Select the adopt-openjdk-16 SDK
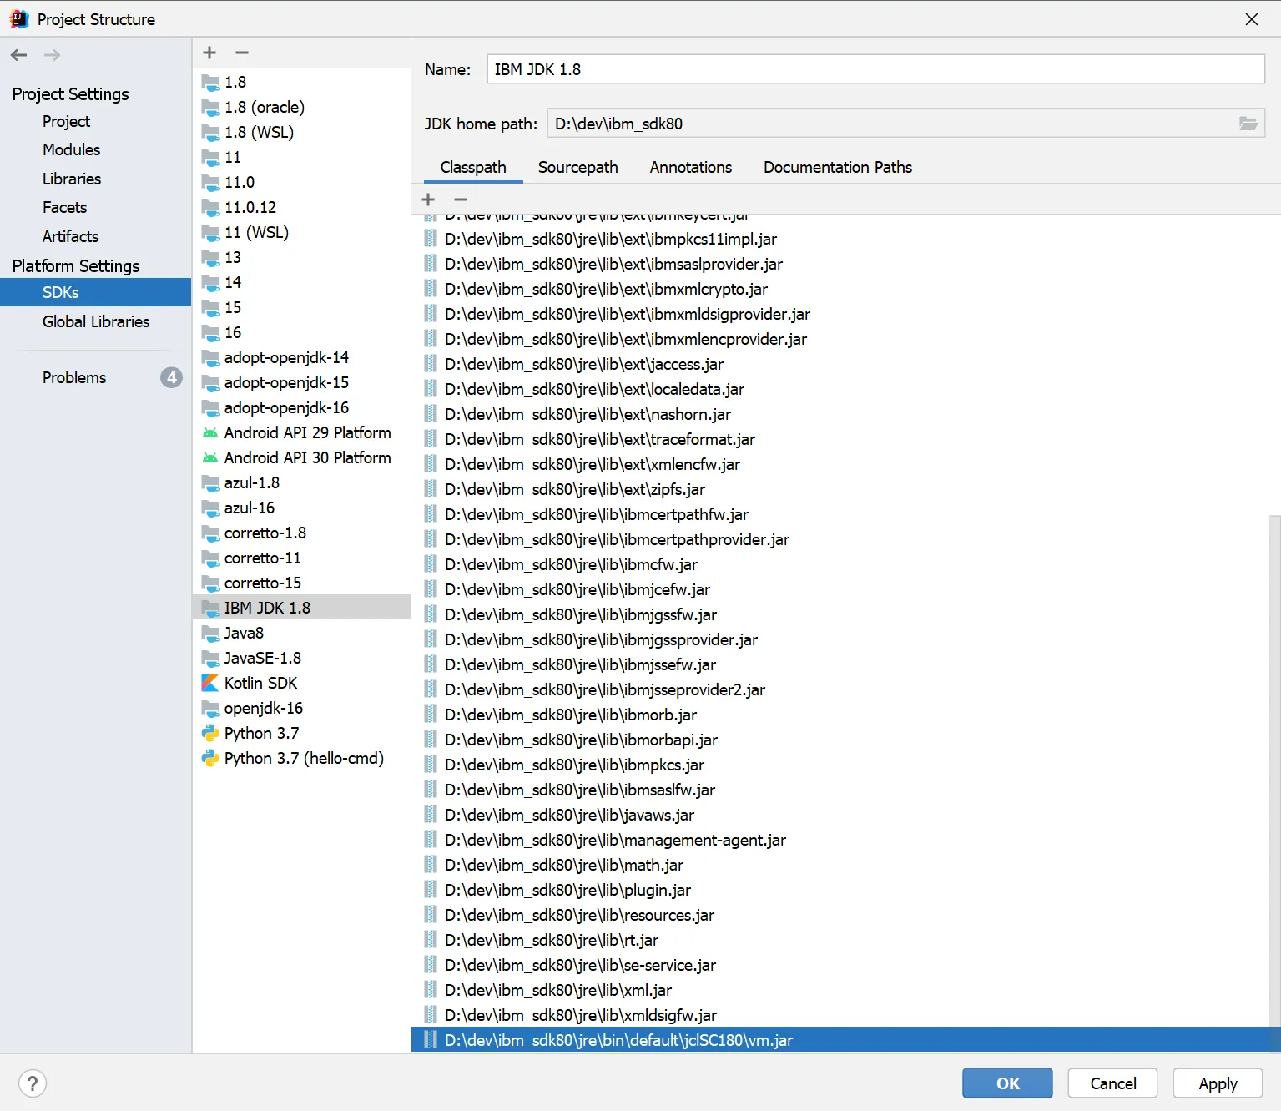This screenshot has height=1111, width=1281. (301, 407)
